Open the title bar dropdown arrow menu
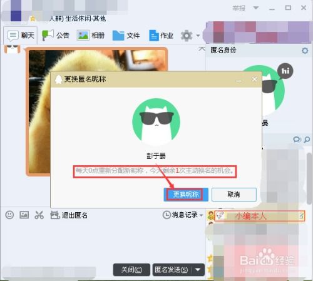 click(x=256, y=8)
